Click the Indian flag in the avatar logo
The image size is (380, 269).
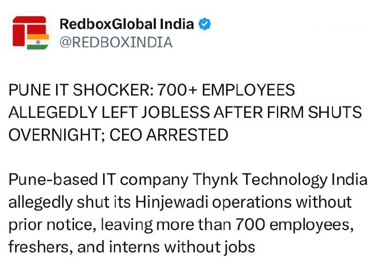pos(38,42)
